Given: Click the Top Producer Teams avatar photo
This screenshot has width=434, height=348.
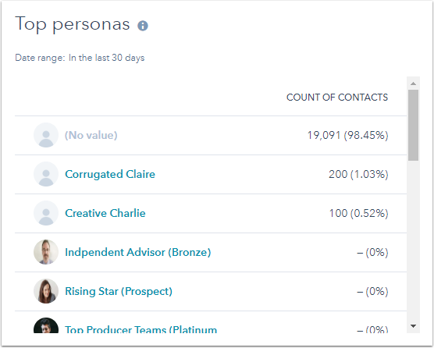Looking at the screenshot, I should [46, 325].
